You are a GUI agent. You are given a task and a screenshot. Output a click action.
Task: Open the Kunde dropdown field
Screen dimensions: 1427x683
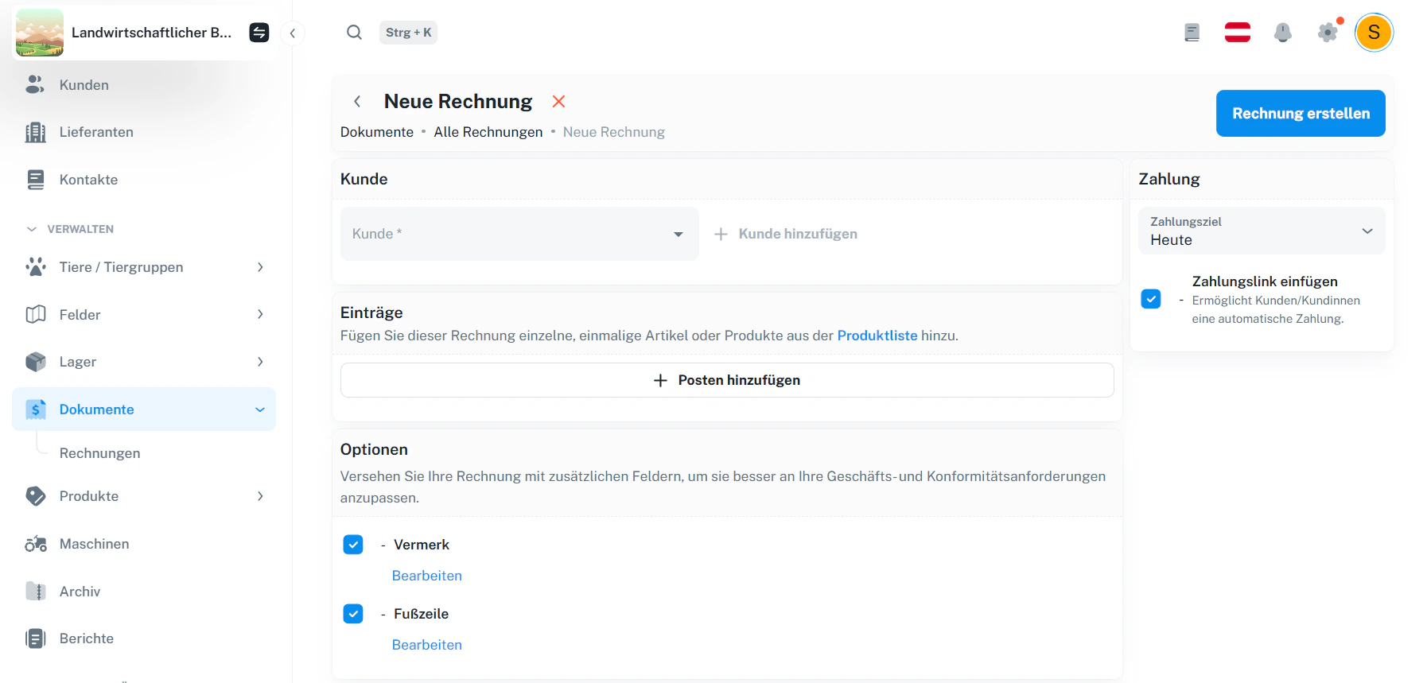click(x=519, y=234)
